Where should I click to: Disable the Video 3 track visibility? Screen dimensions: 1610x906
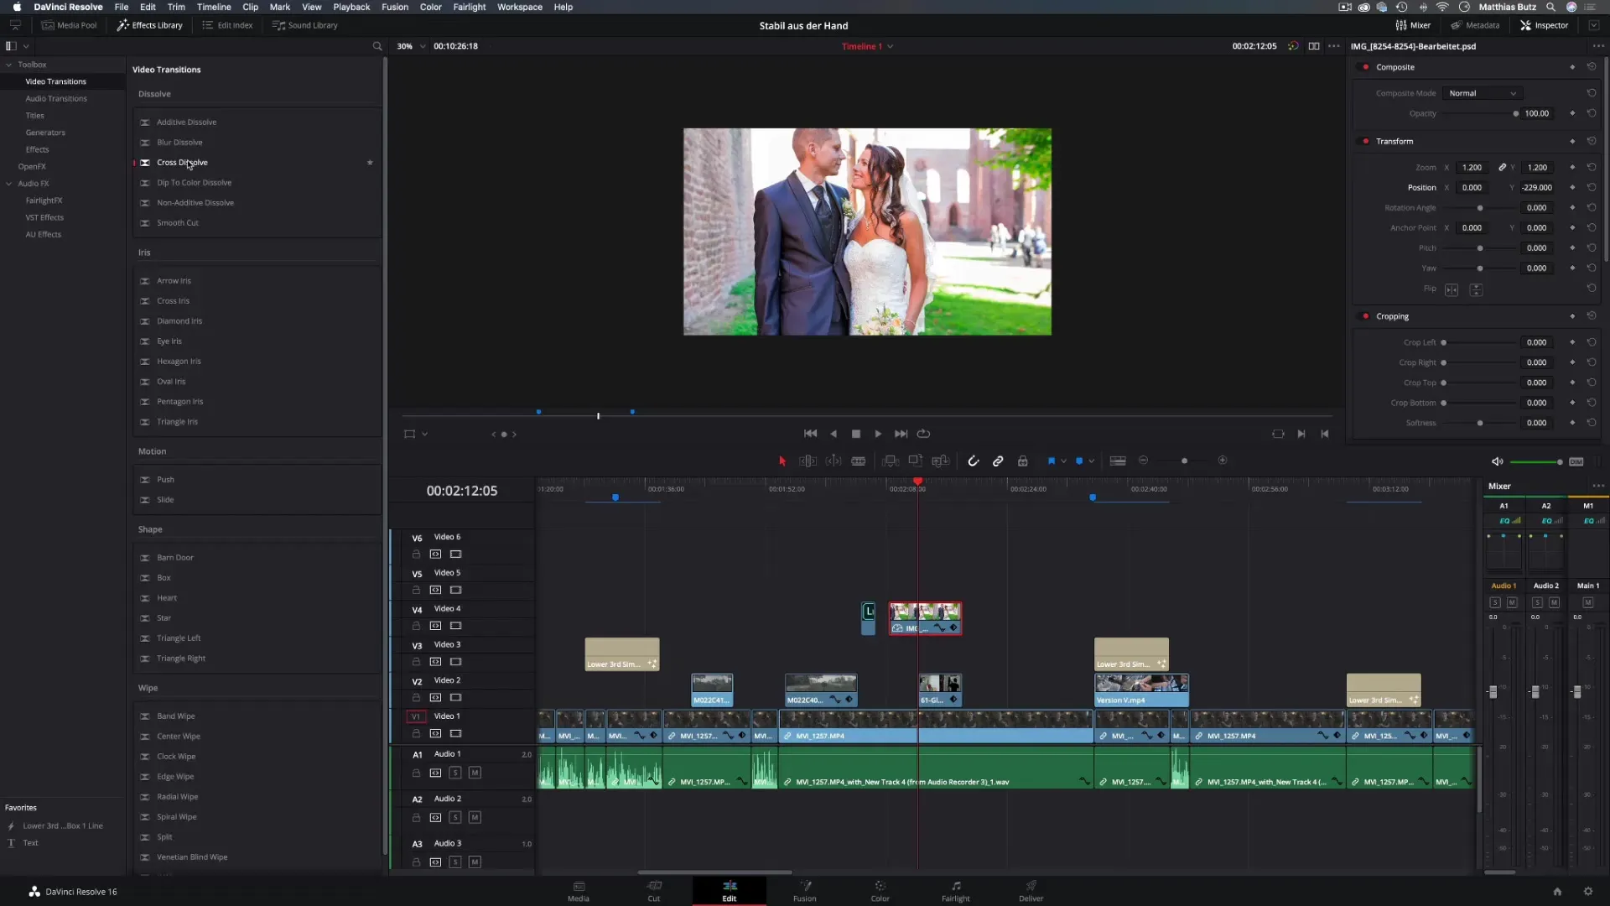coord(455,662)
